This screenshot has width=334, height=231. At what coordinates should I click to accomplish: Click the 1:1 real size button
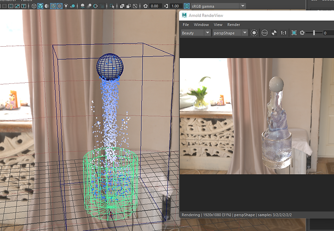tap(283, 33)
